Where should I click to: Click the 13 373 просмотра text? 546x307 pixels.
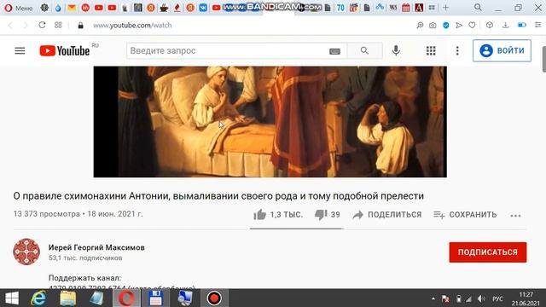(47, 214)
